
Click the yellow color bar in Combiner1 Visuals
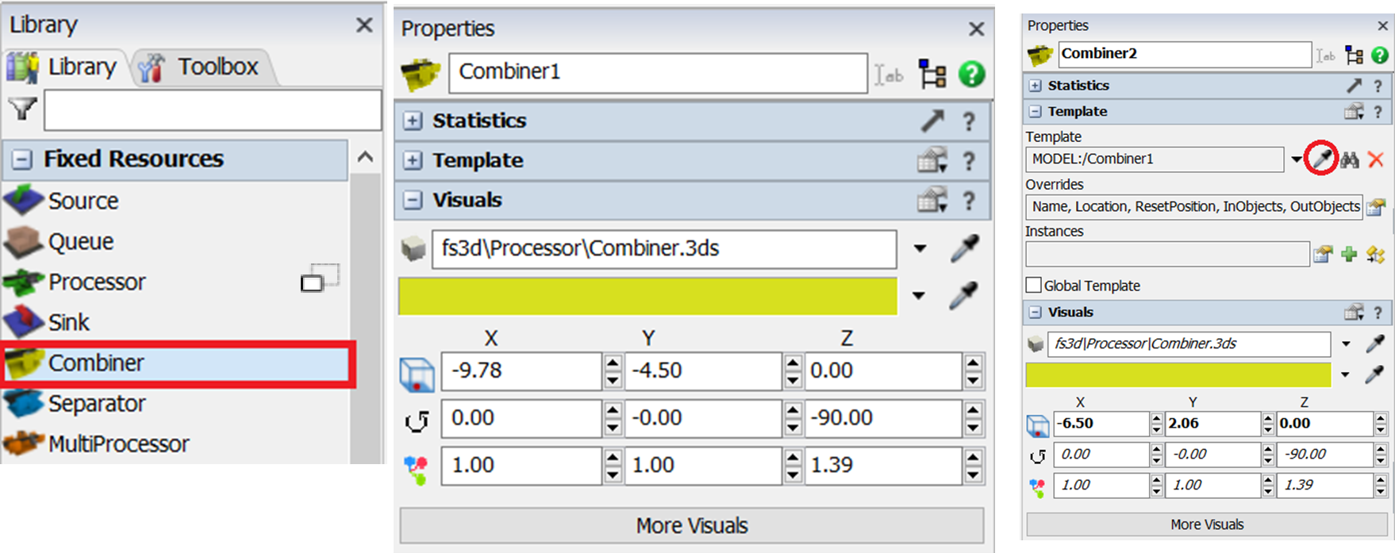648,296
